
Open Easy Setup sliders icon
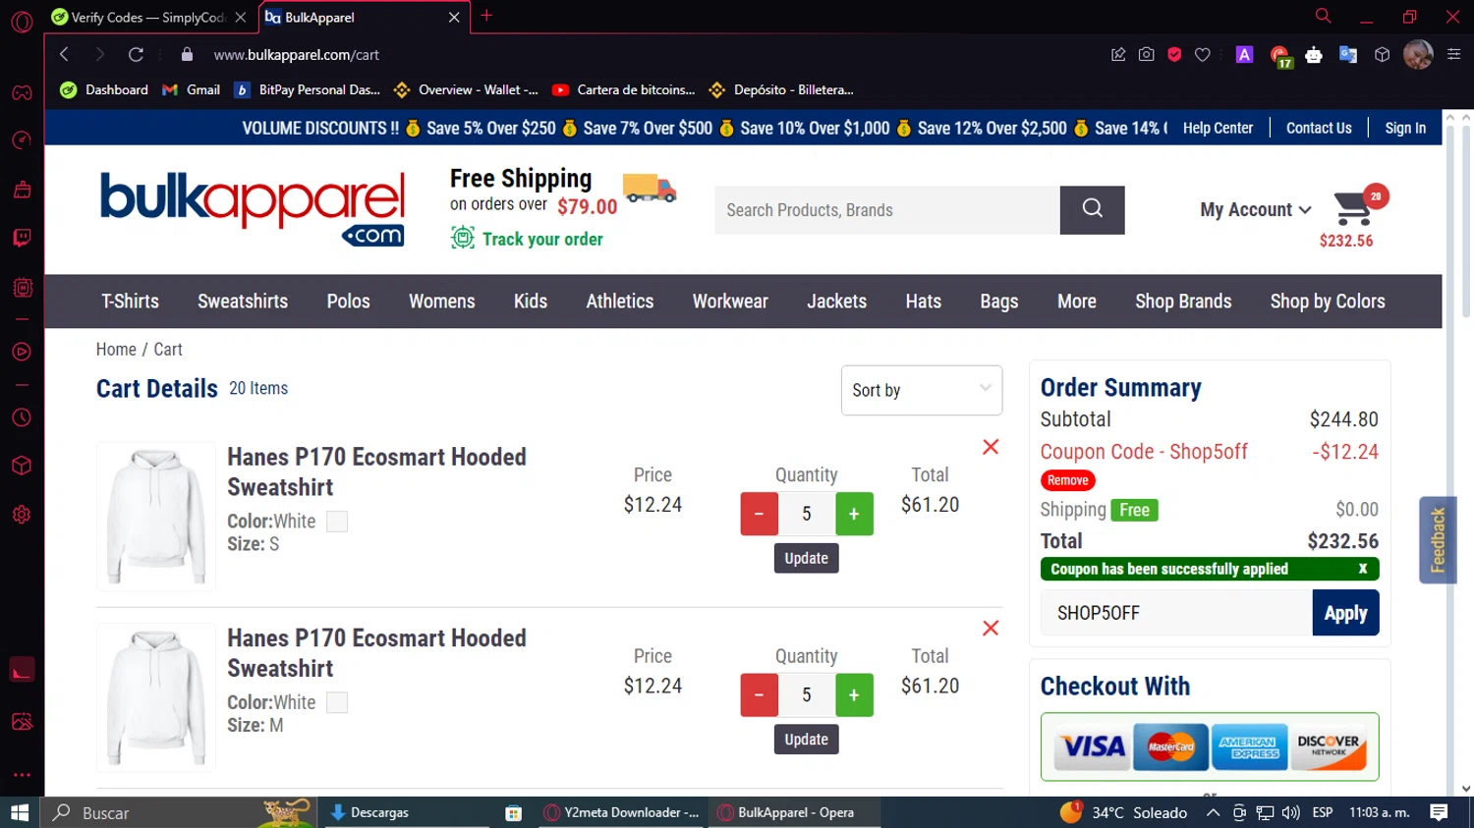coord(1453,55)
